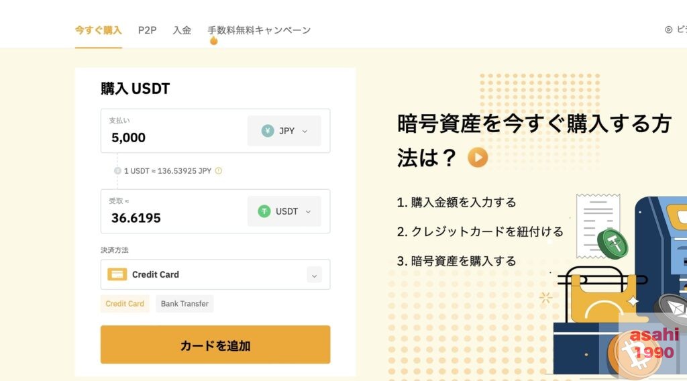Open the 手数料無料キャンペーン tab
This screenshot has height=381, width=687.
click(x=259, y=30)
